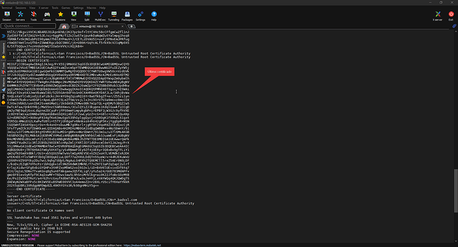458x247 pixels.
Task: Open the Macros menu in menu bar
Action: 91,8
